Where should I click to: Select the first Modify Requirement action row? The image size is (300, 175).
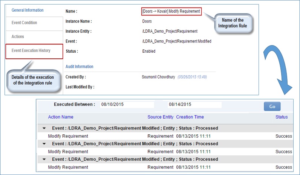click(63, 136)
